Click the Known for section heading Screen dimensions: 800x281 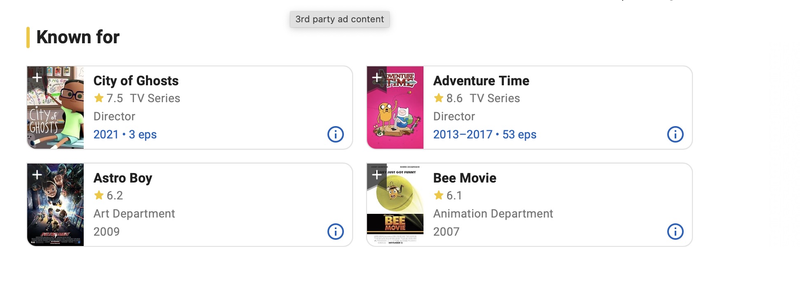78,37
